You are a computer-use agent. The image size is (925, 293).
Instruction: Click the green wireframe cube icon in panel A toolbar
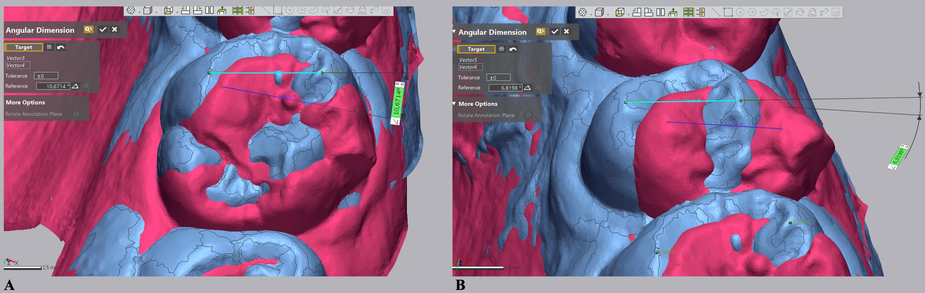168,11
